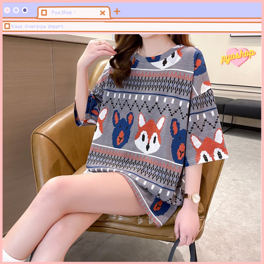Open a new tab with the plus icon

click(117, 11)
